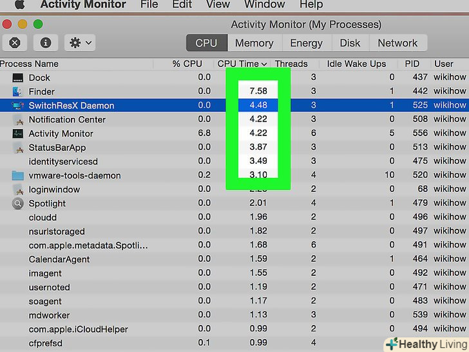Select the soagent process
The width and height of the screenshot is (469, 352).
pos(45,302)
